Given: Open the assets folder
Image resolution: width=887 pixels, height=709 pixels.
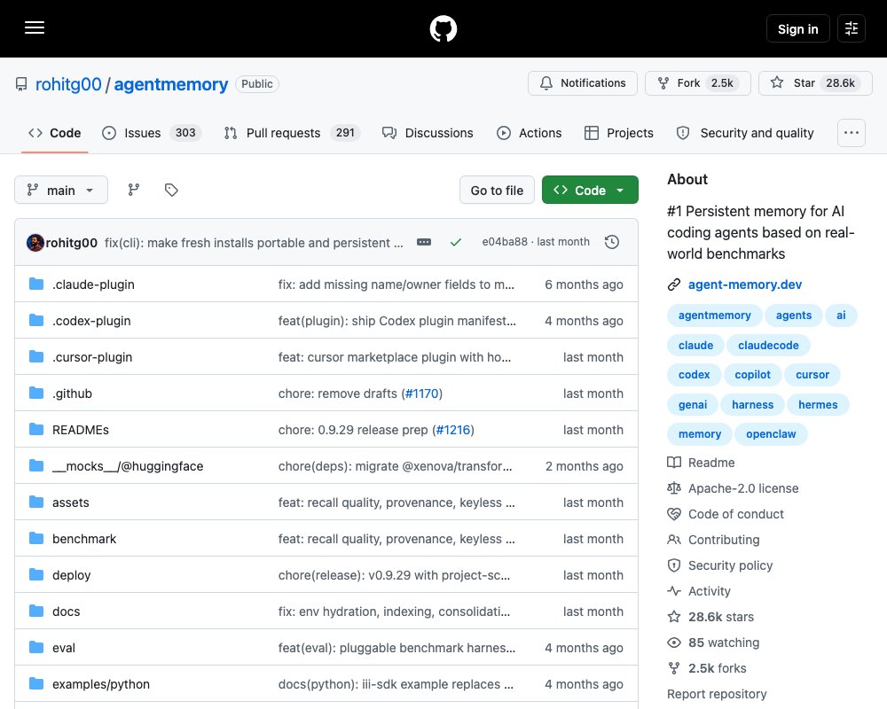Looking at the screenshot, I should (x=71, y=503).
